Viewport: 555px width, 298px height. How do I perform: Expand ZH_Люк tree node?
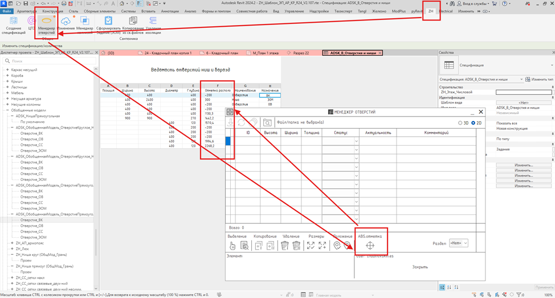[12, 249]
